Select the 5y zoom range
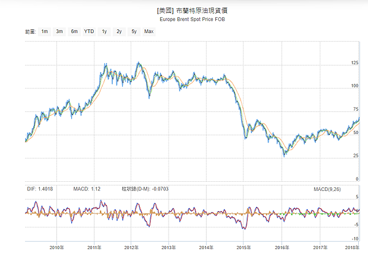The image size is (368, 254). (x=134, y=31)
